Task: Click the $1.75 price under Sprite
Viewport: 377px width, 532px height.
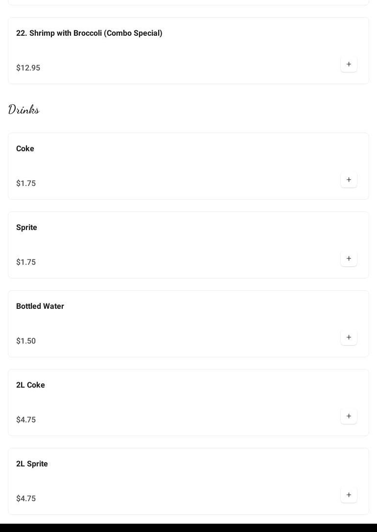Action: pyautogui.click(x=26, y=262)
